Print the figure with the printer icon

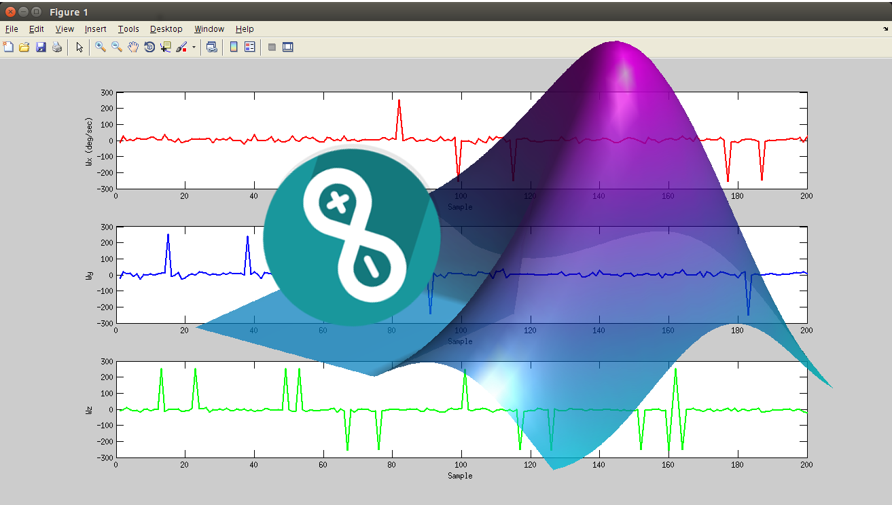(x=57, y=47)
